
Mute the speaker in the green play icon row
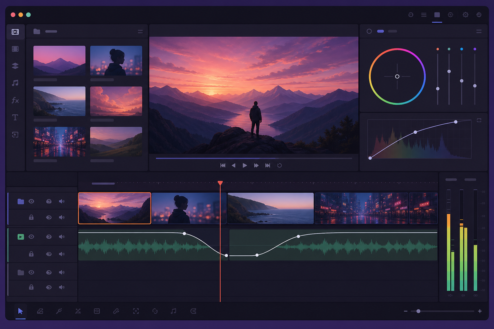click(x=61, y=237)
